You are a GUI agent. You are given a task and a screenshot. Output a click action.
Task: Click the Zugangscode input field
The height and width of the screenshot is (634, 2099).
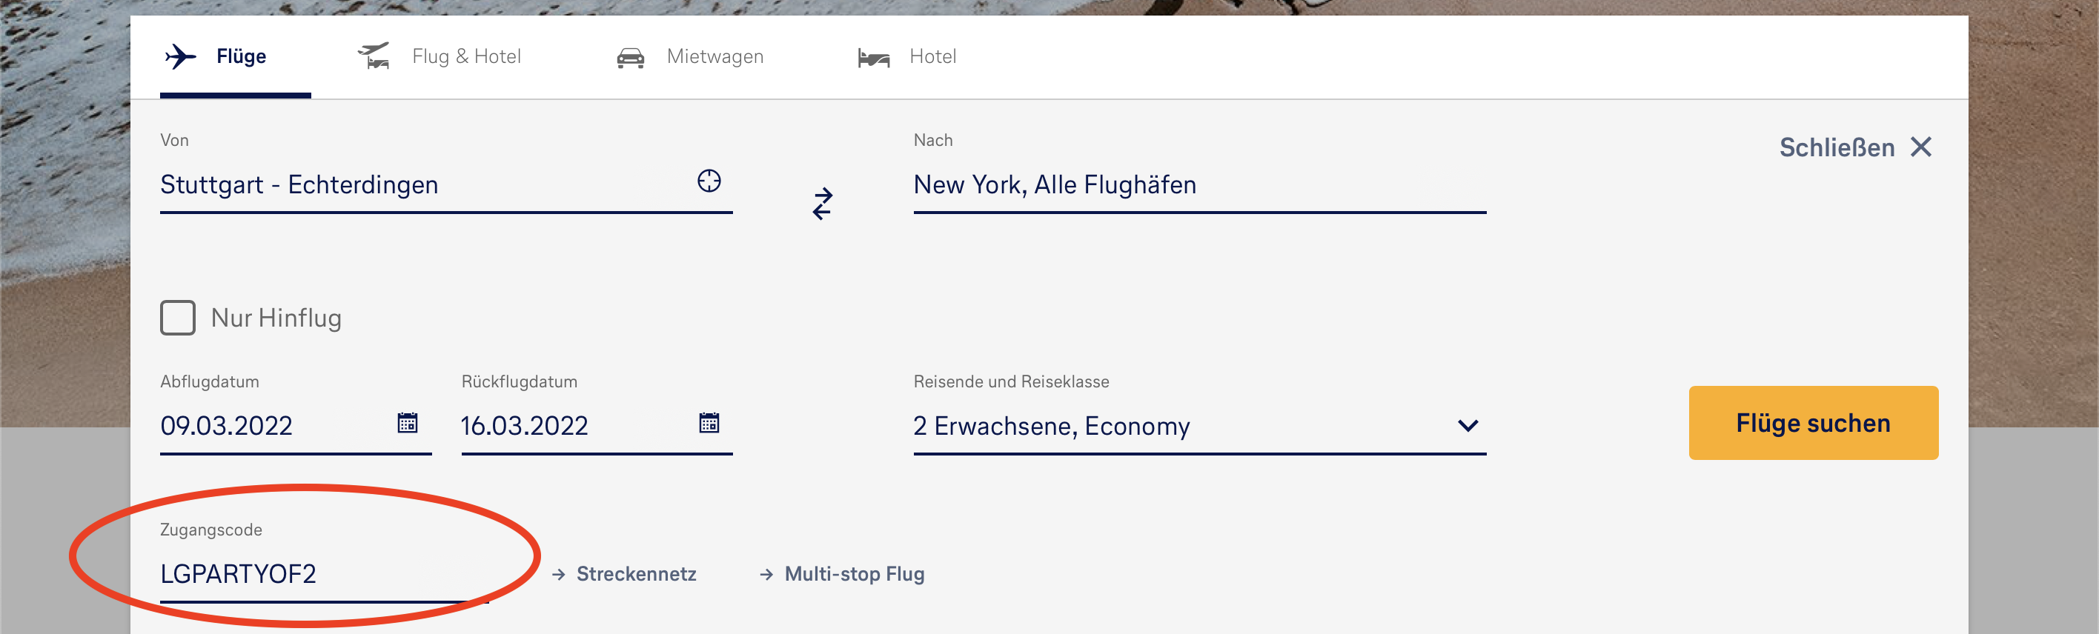point(318,574)
